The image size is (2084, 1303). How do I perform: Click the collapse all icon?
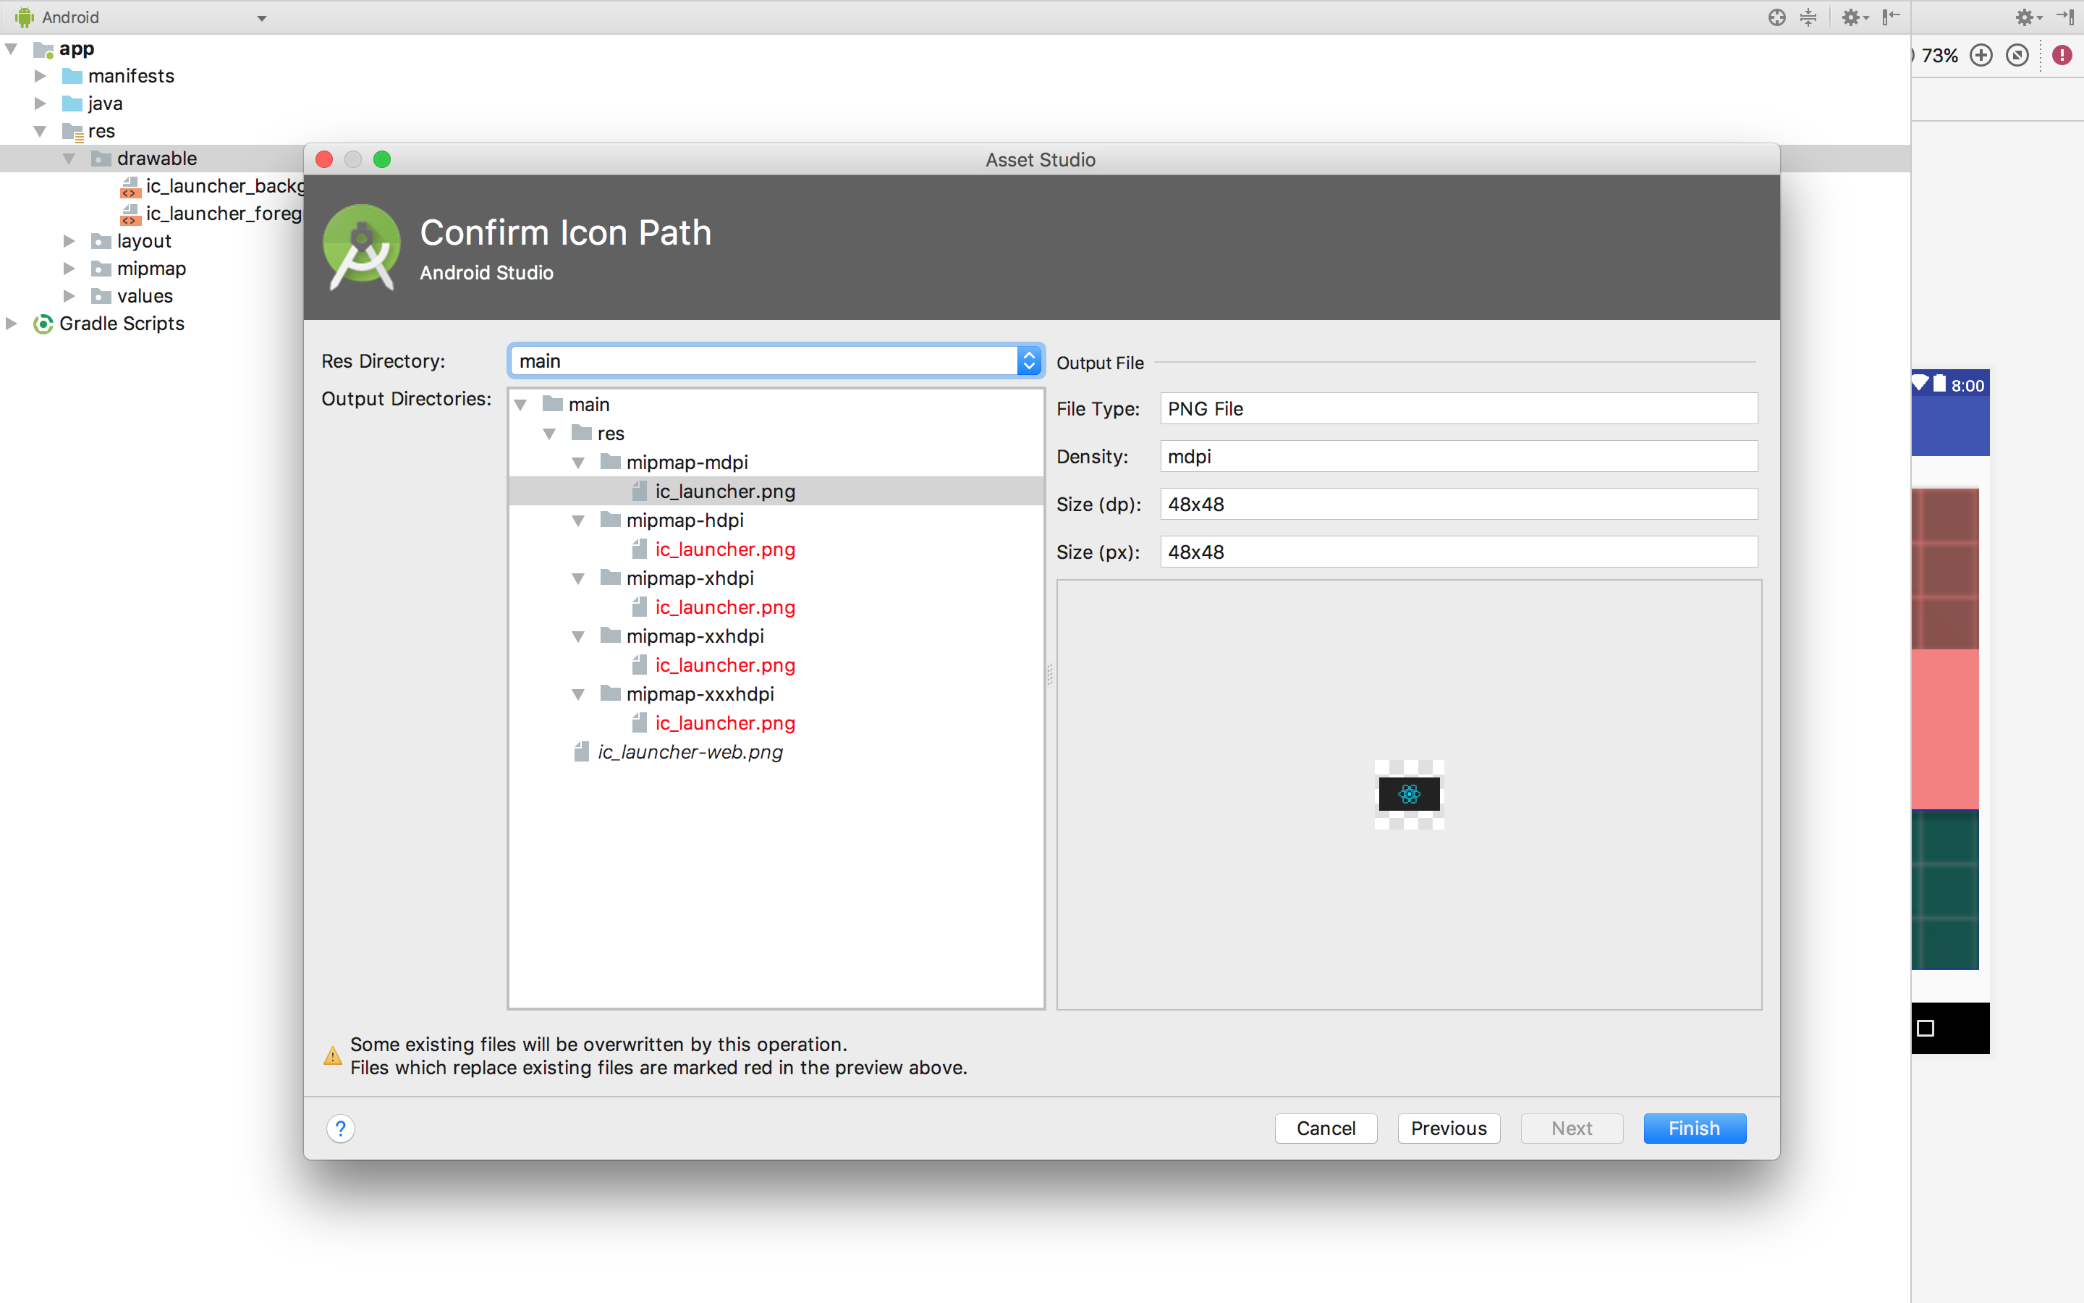1808,17
